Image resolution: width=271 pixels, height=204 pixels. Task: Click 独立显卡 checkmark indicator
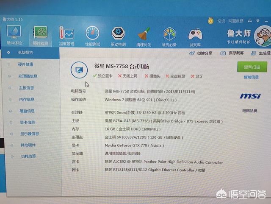pos(102,76)
